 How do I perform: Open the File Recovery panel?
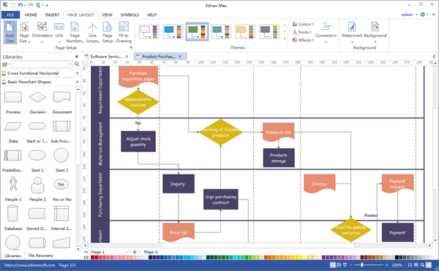(x=40, y=256)
